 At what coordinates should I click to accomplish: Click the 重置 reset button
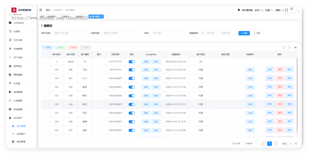(257, 33)
